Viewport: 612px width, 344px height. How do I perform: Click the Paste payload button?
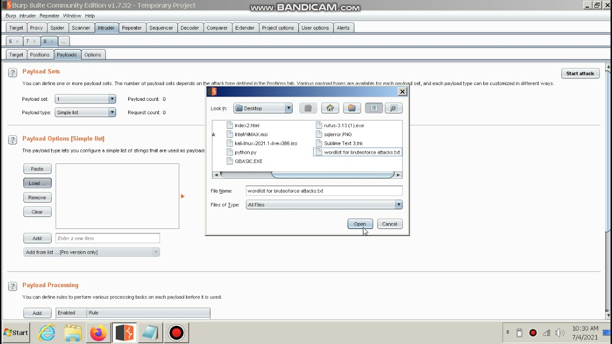pos(37,169)
